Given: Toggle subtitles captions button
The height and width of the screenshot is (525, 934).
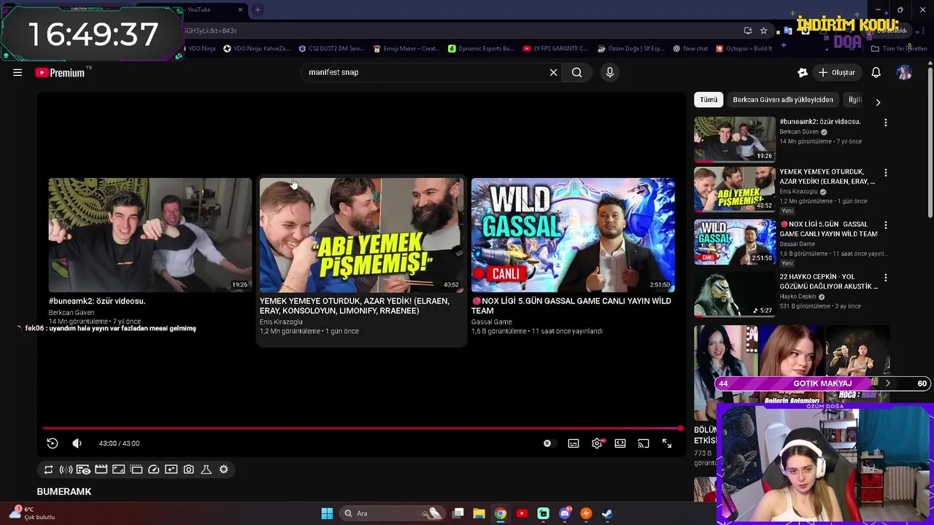Looking at the screenshot, I should coord(574,443).
